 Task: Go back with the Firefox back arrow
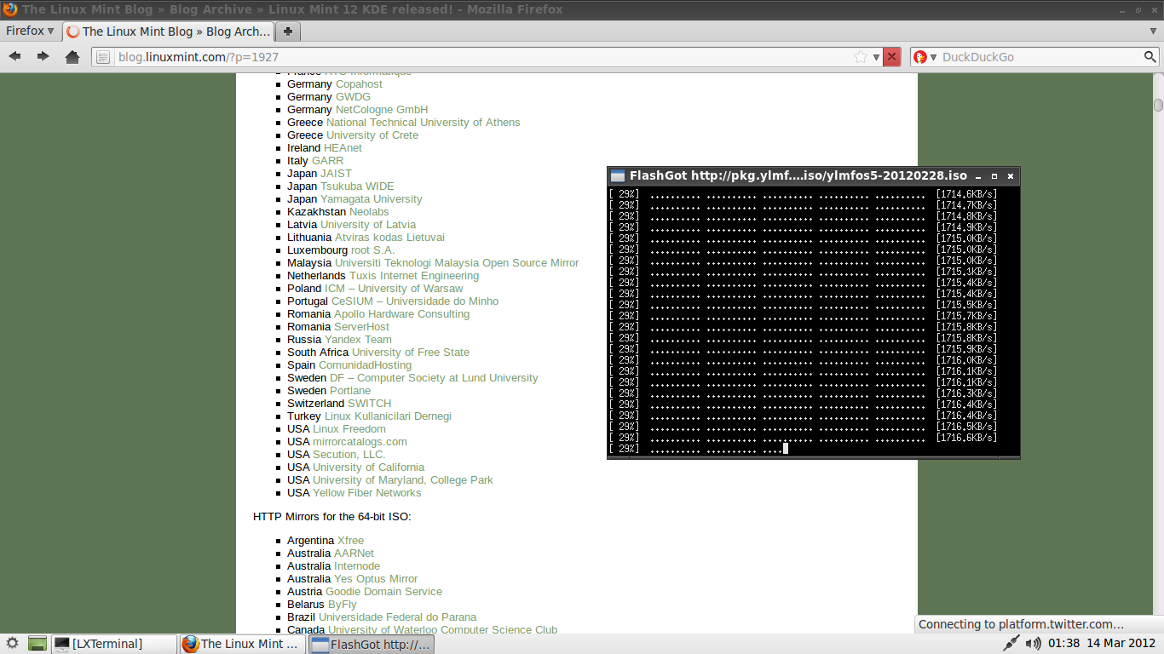tap(14, 57)
